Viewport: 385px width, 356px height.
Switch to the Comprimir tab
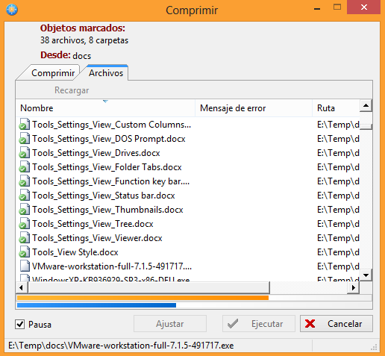click(x=53, y=73)
